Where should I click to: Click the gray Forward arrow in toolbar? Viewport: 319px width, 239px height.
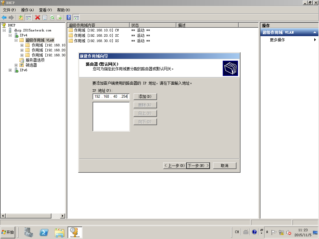[11, 18]
